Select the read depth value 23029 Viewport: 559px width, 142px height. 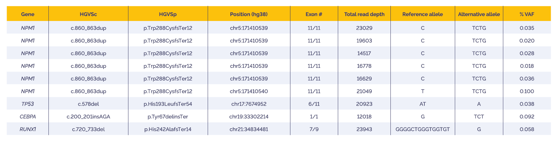pos(364,28)
